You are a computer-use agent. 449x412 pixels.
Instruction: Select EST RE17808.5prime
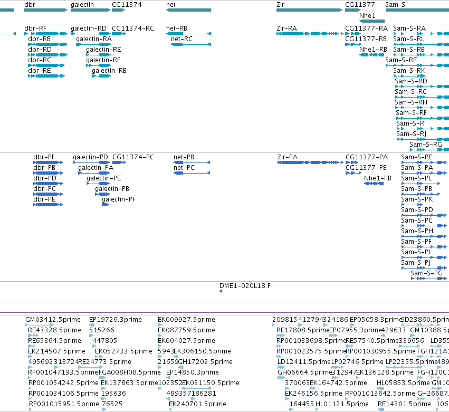(281, 336)
